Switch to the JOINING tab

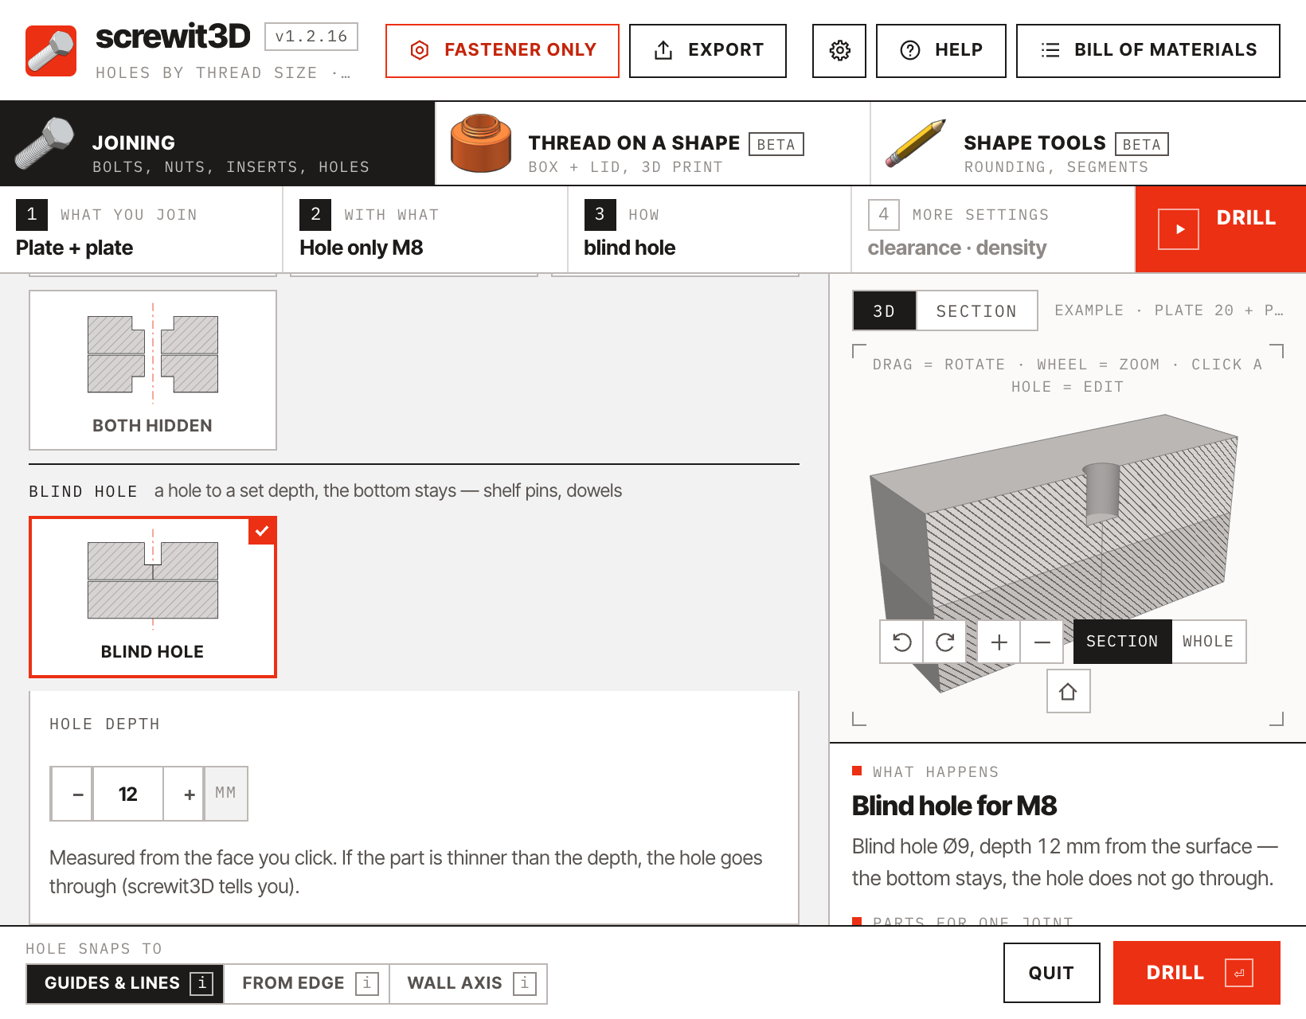pyautogui.click(x=217, y=143)
